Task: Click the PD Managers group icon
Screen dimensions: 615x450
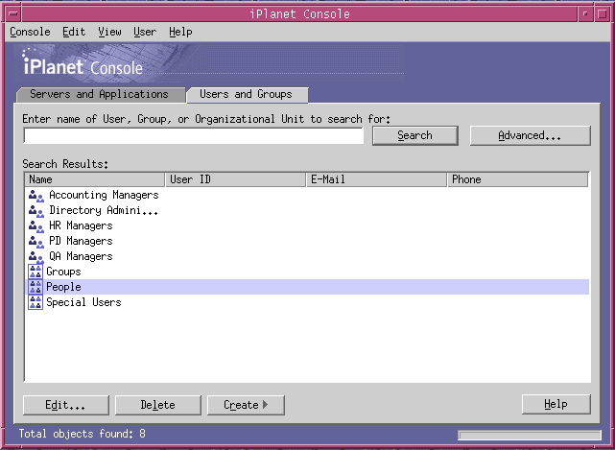Action: (36, 241)
